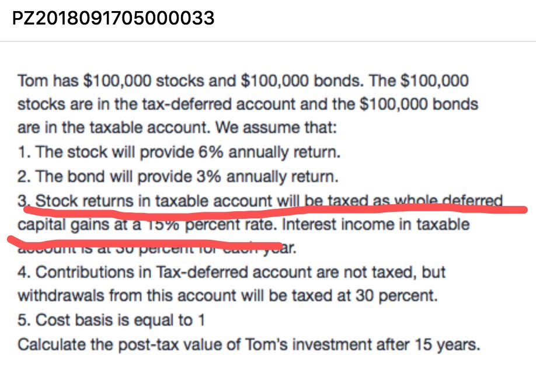Select the line 'We assume that:'
Screen dimensions: 536x377
(x=276, y=127)
